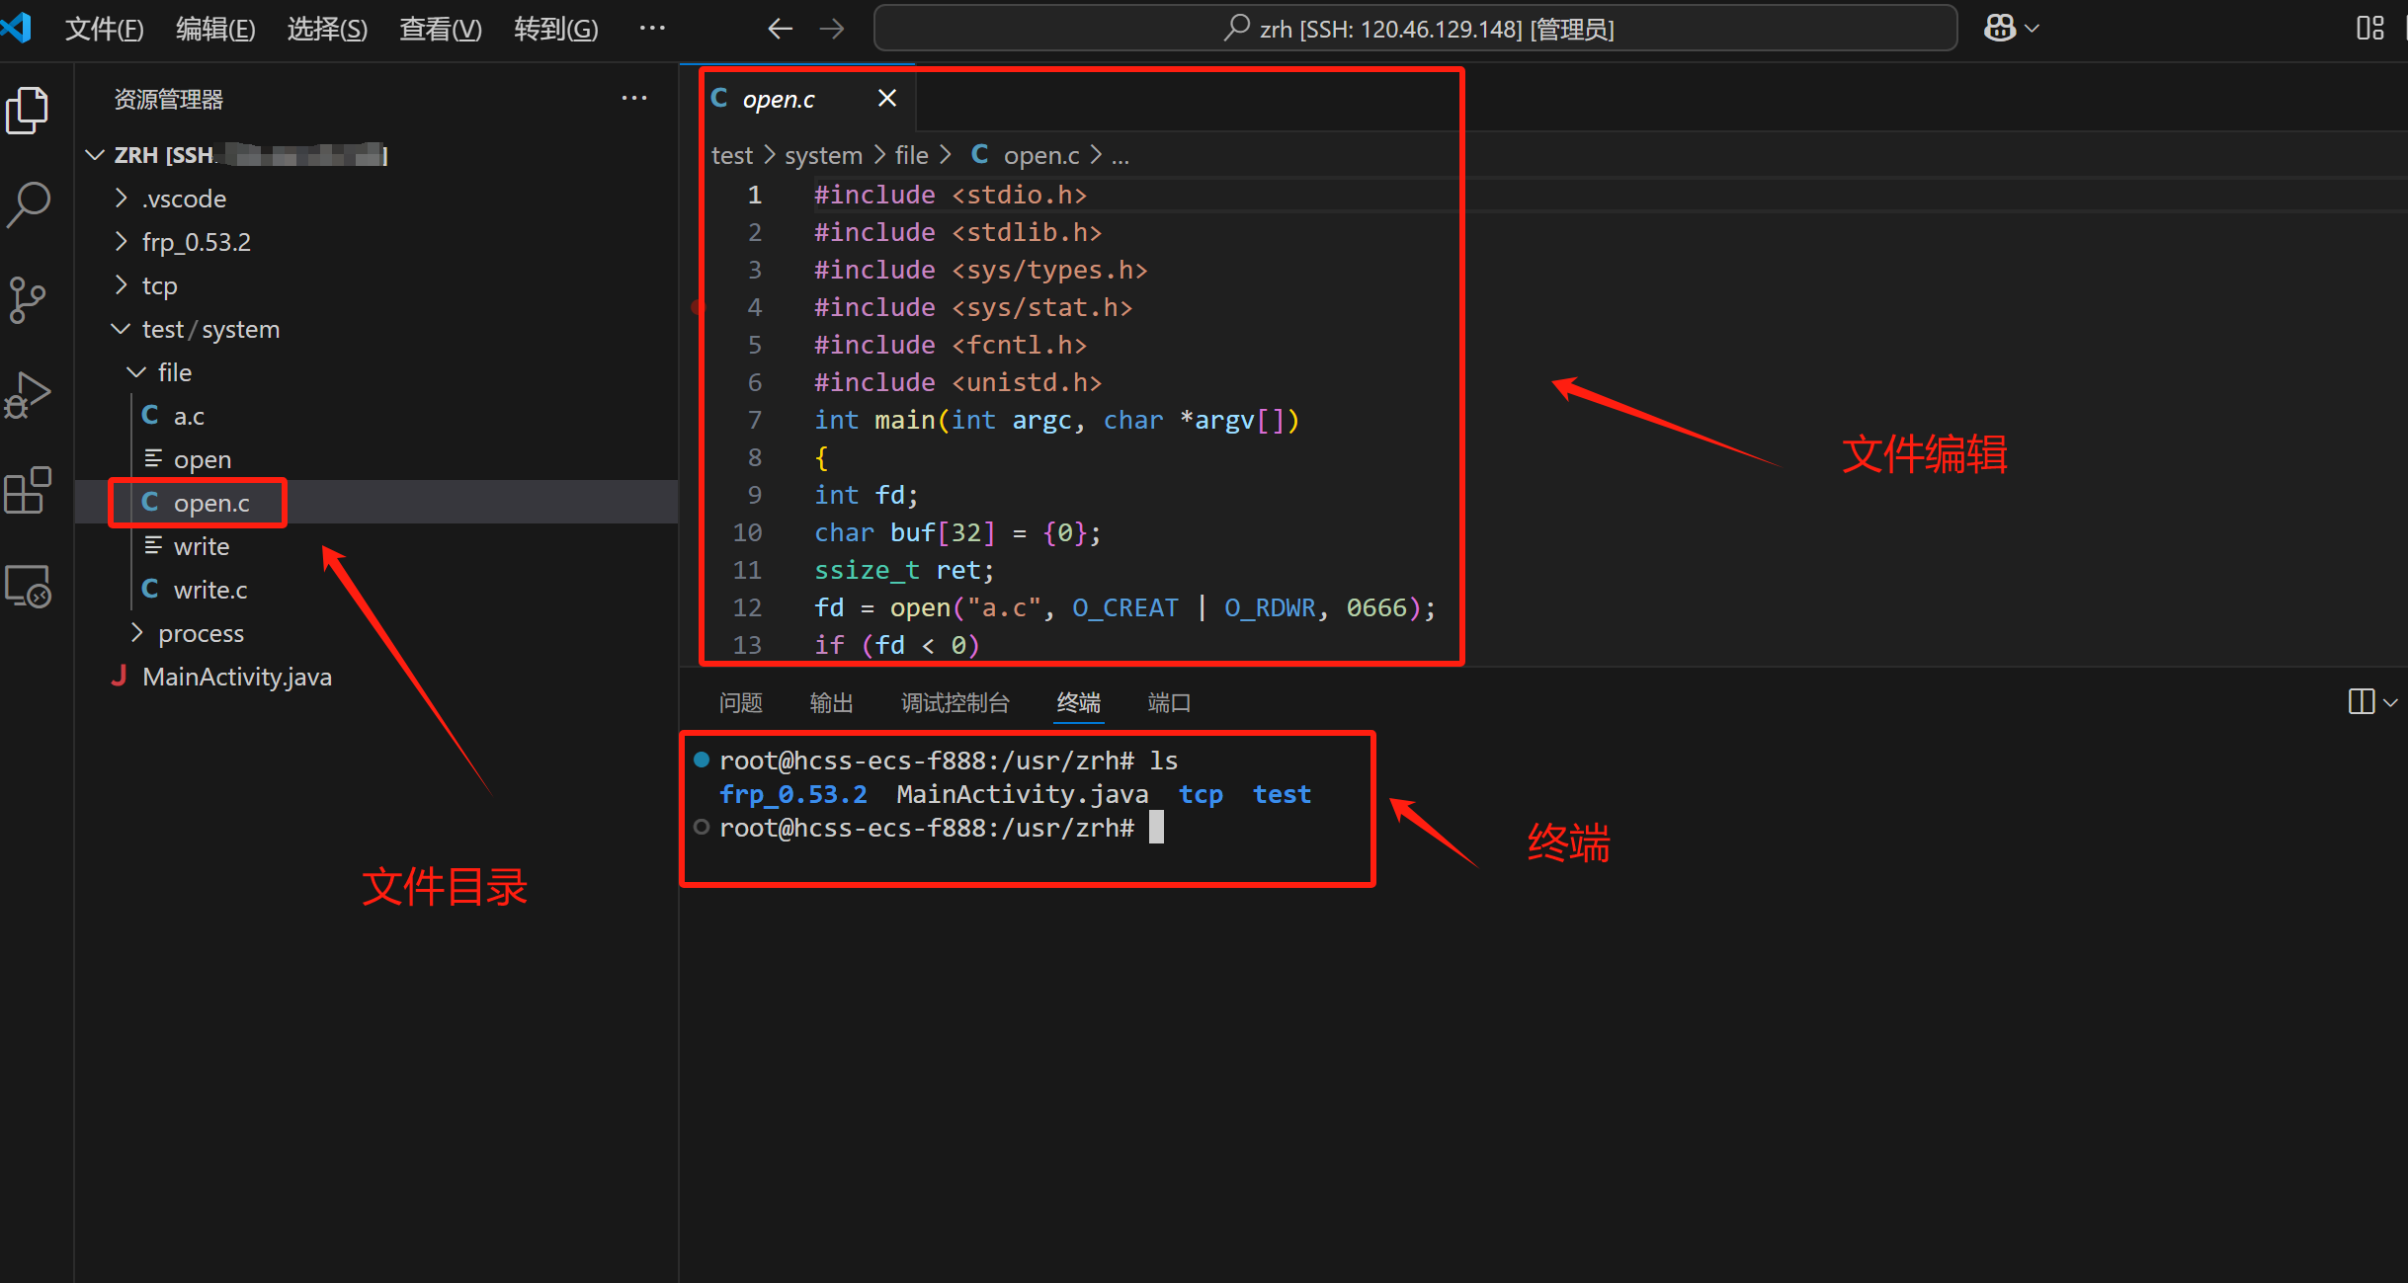Open the split terminal dropdown arrow
The height and width of the screenshot is (1283, 2408).
point(2390,703)
